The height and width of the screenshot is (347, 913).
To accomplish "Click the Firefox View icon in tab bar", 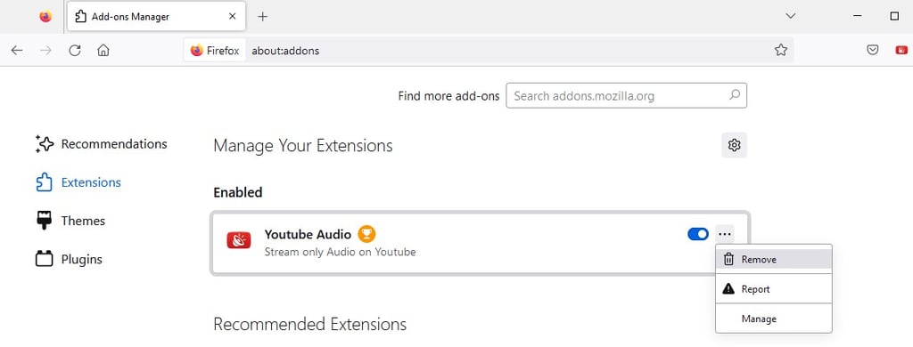I will [45, 17].
